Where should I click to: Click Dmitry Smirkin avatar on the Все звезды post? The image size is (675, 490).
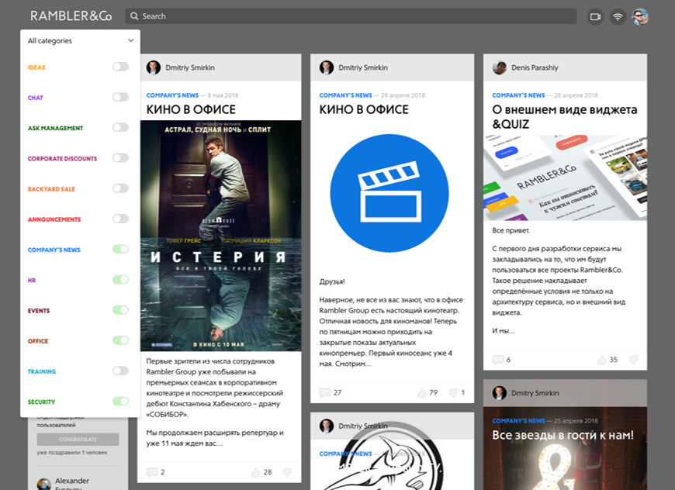tap(500, 393)
